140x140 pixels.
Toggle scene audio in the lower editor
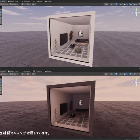coord(121,74)
